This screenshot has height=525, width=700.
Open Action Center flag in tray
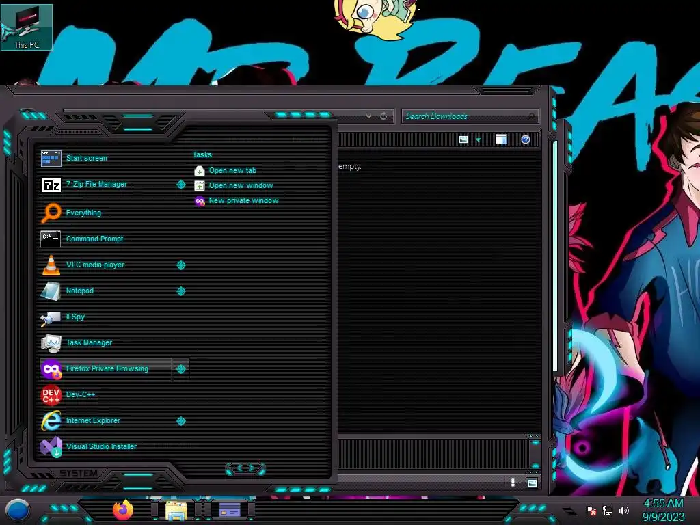(x=591, y=510)
